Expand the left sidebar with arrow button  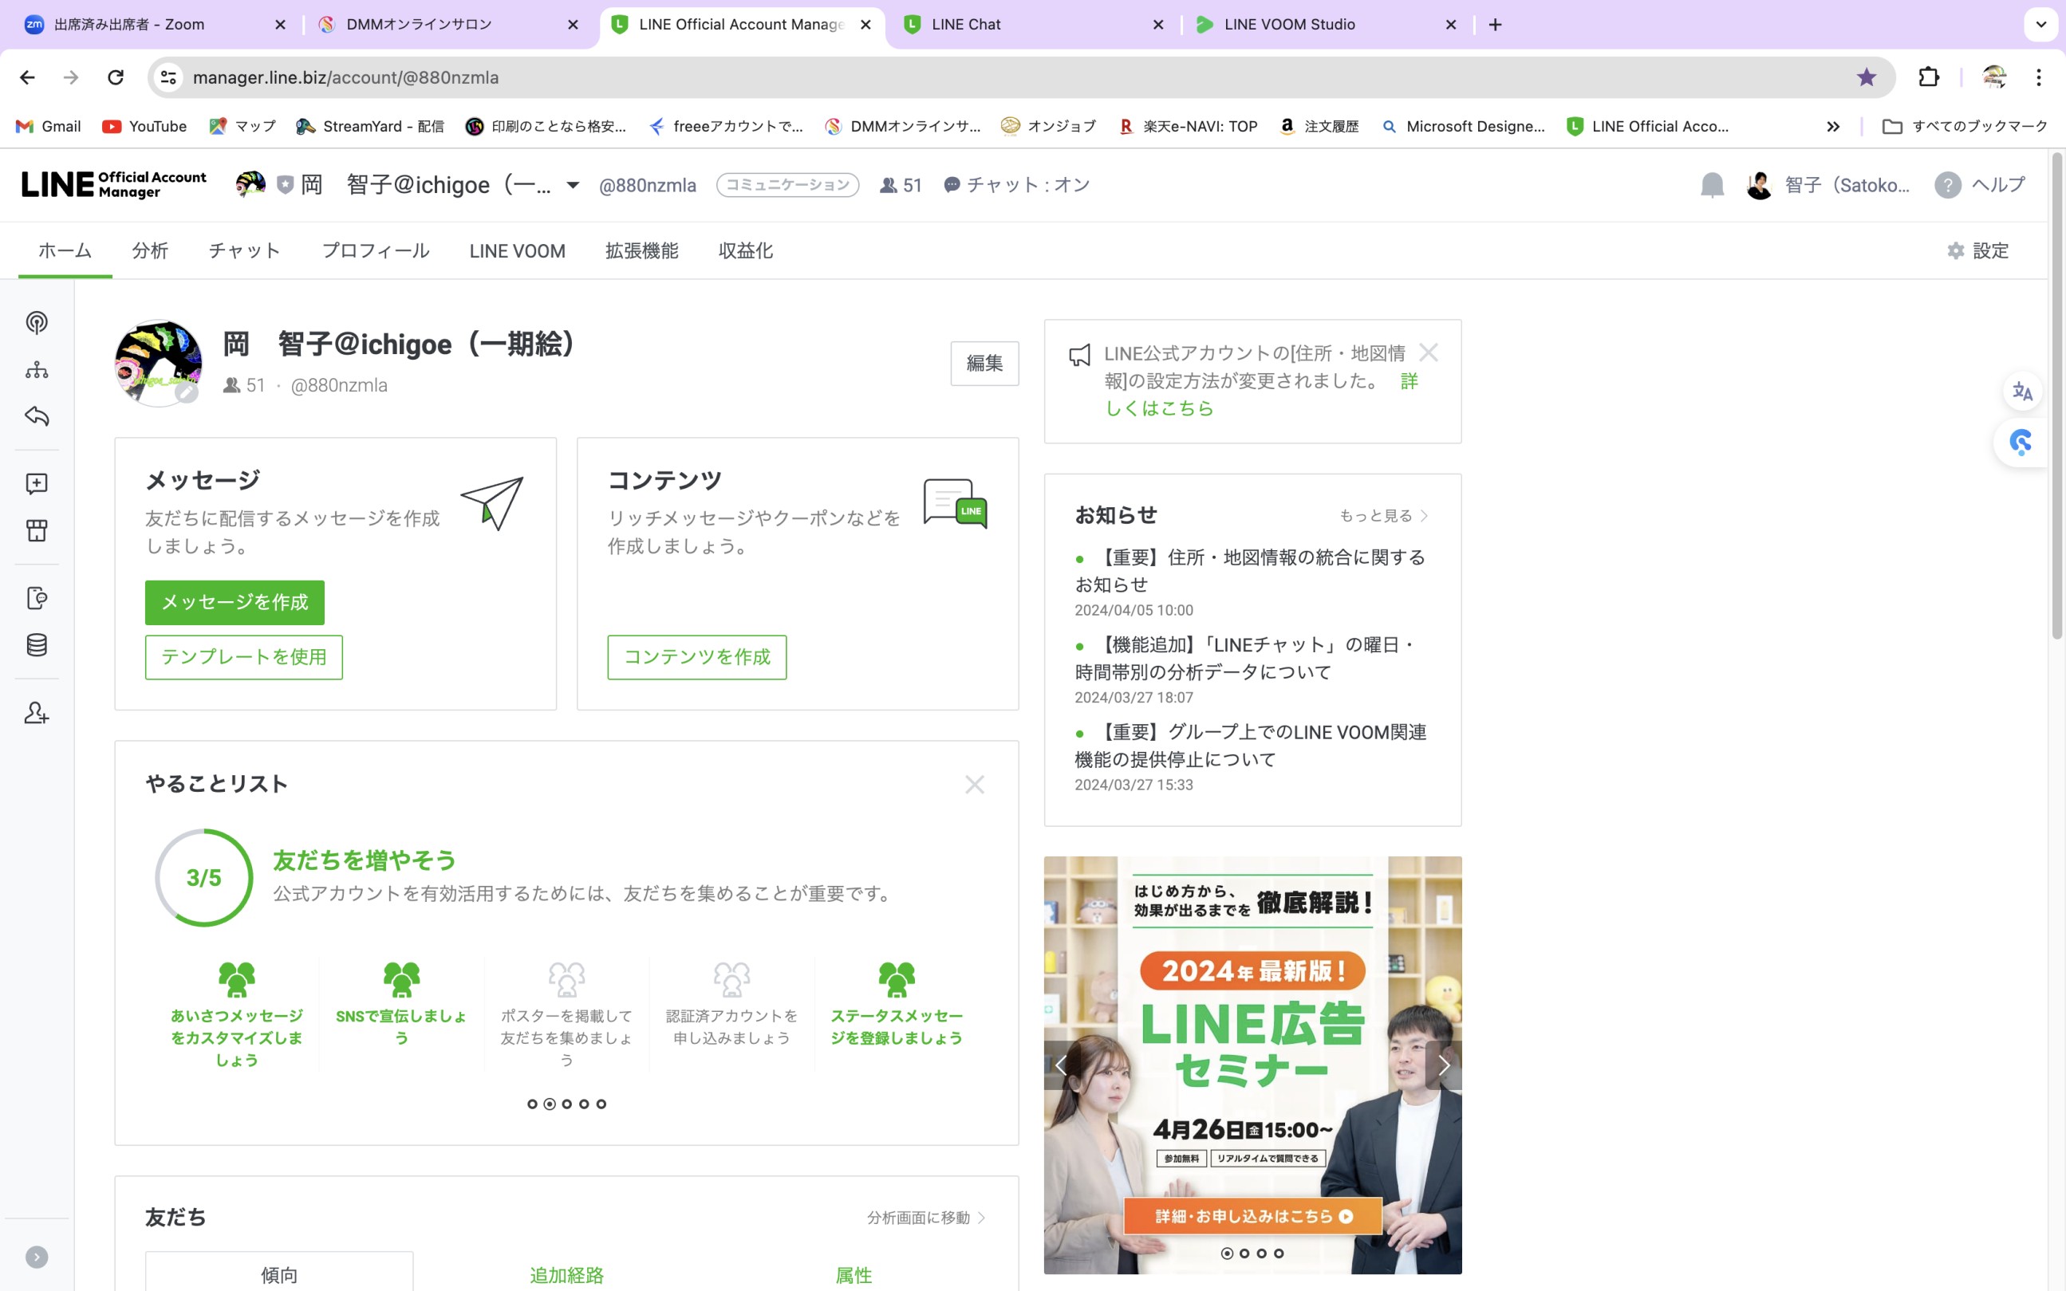pos(37,1257)
